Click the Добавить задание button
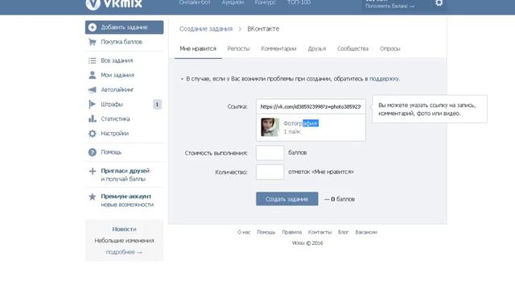The image size is (515, 290). [124, 27]
